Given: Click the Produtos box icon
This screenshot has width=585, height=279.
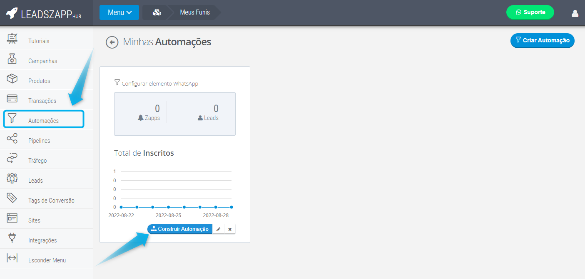Looking at the screenshot, I should tap(12, 79).
